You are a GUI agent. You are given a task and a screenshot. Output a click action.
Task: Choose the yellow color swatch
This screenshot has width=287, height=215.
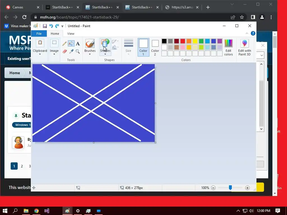[195, 41]
